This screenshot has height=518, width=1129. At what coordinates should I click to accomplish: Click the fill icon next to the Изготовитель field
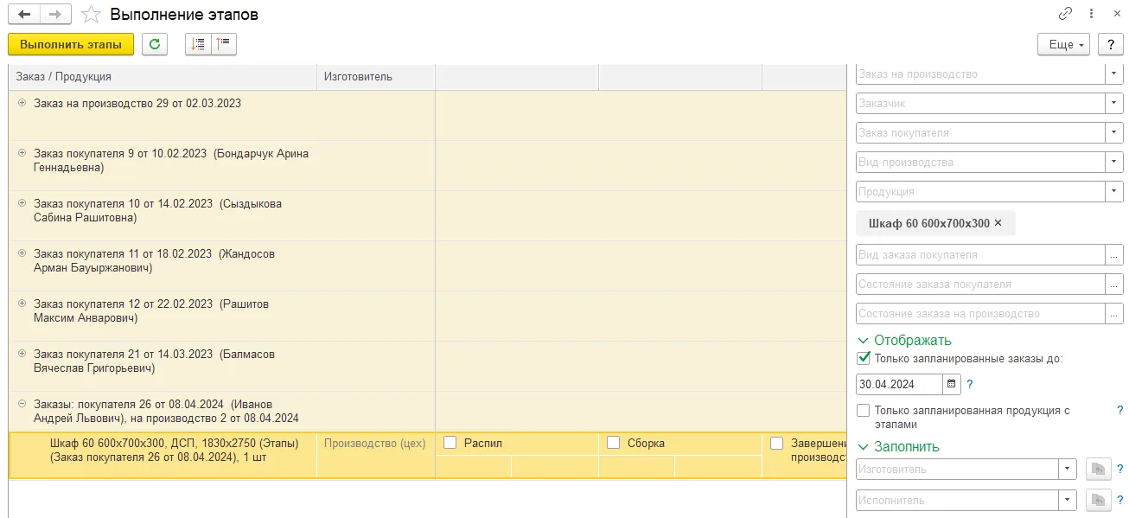pos(1097,470)
